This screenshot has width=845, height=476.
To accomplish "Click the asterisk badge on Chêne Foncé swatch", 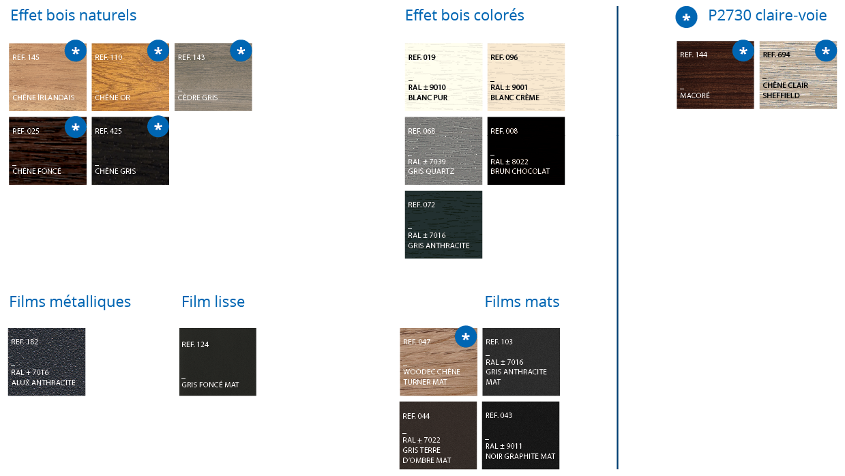I will click(x=76, y=128).
